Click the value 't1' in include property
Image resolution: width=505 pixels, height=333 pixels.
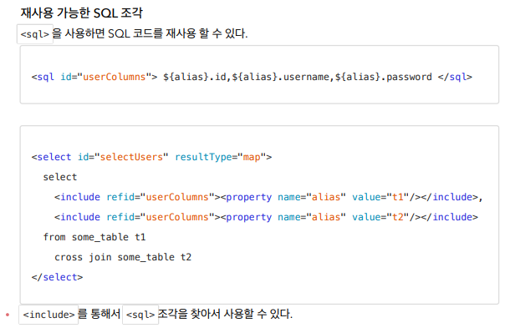398,197
